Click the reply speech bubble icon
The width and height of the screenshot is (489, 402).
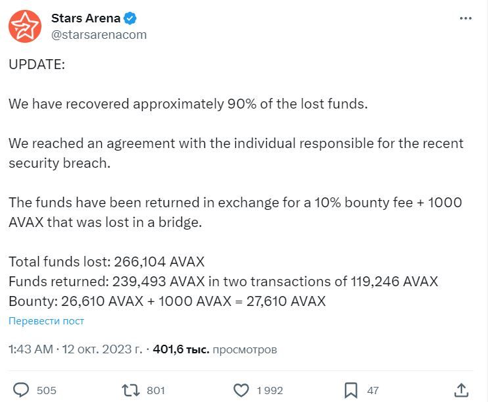pos(21,390)
